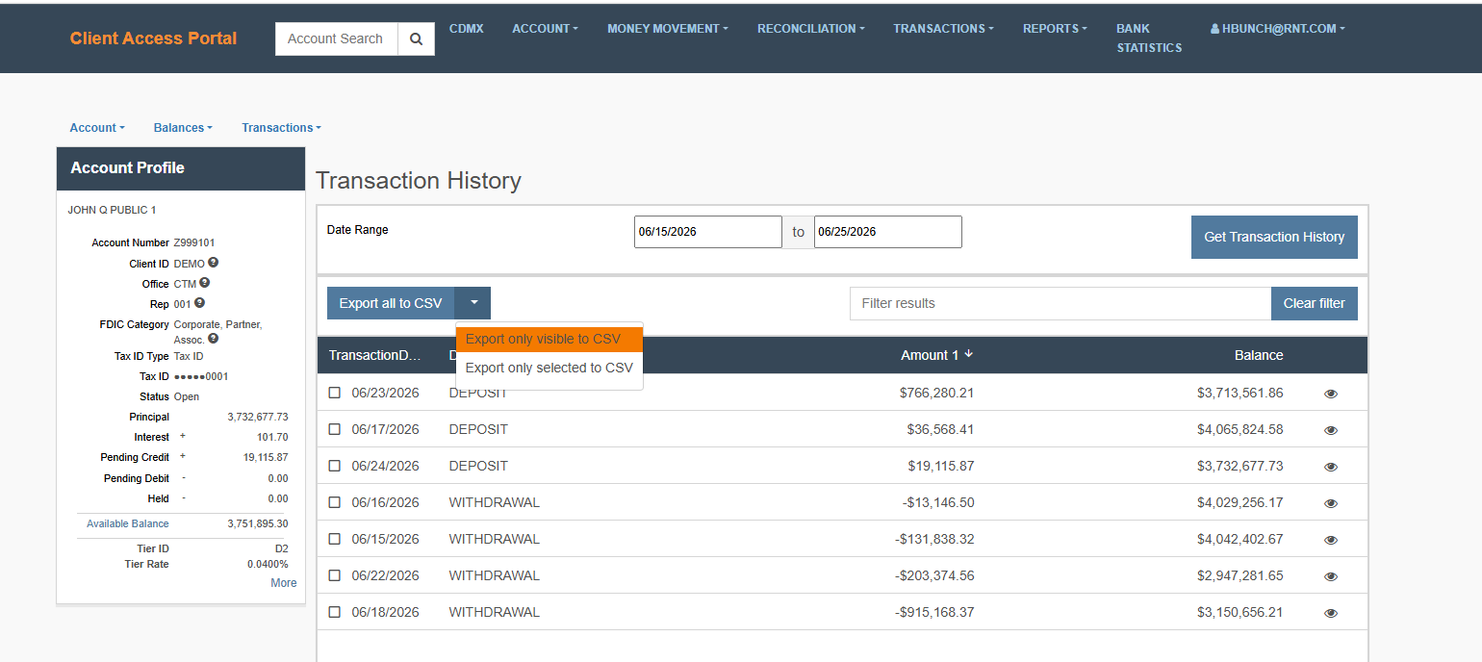The image size is (1482, 662).
Task: Tick checkbox for 06/15/2026 withdrawal
Action: (335, 539)
